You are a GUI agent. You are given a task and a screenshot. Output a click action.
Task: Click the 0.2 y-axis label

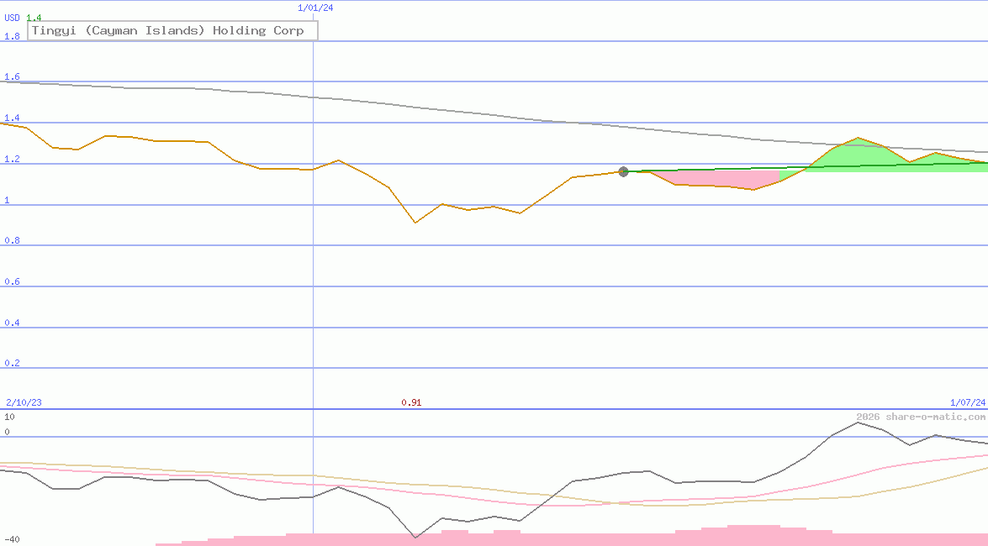12,363
